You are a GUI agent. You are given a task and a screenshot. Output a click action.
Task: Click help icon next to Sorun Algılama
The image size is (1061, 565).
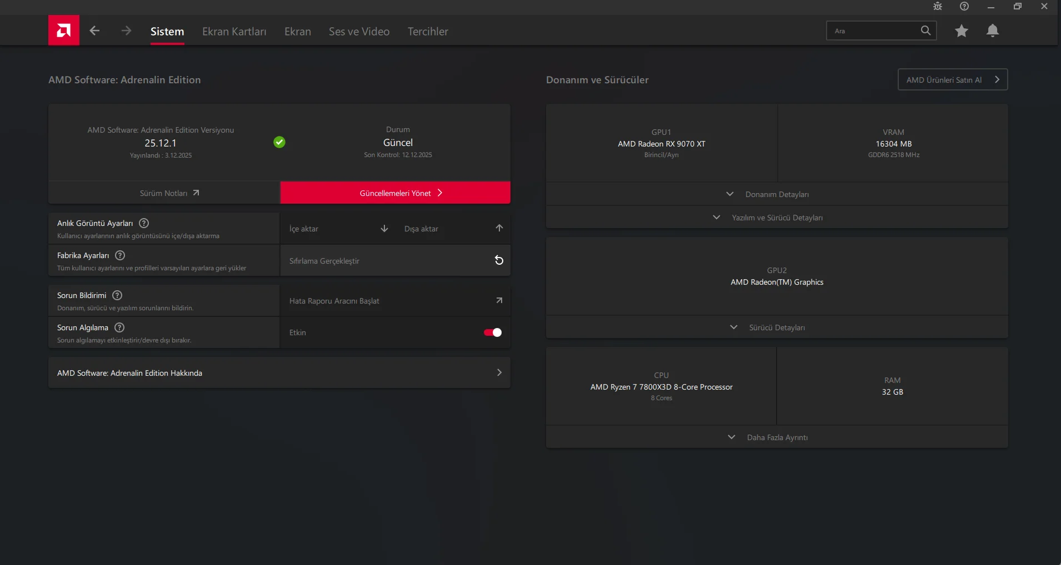119,327
